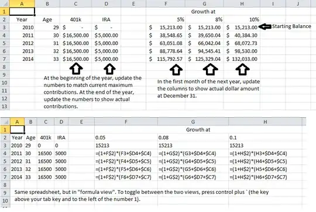
Task: Select the 0.05 rate cell in formula view
Action: [126, 138]
